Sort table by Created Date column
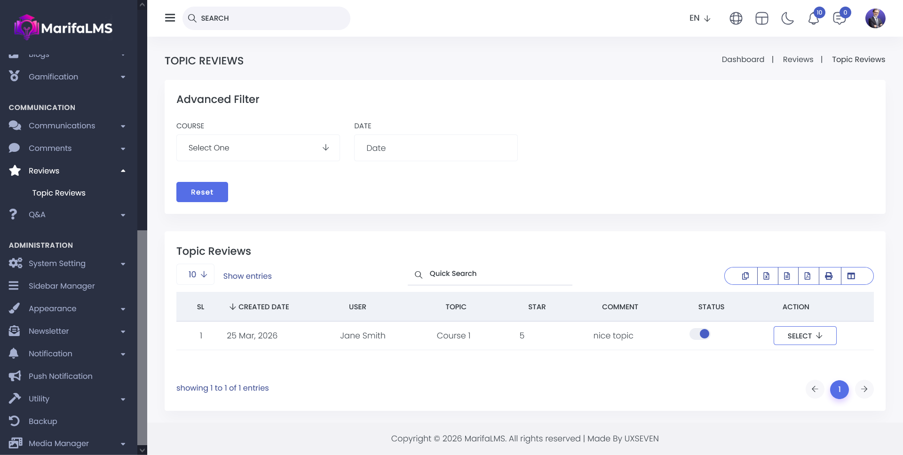The height and width of the screenshot is (455, 903). [259, 307]
